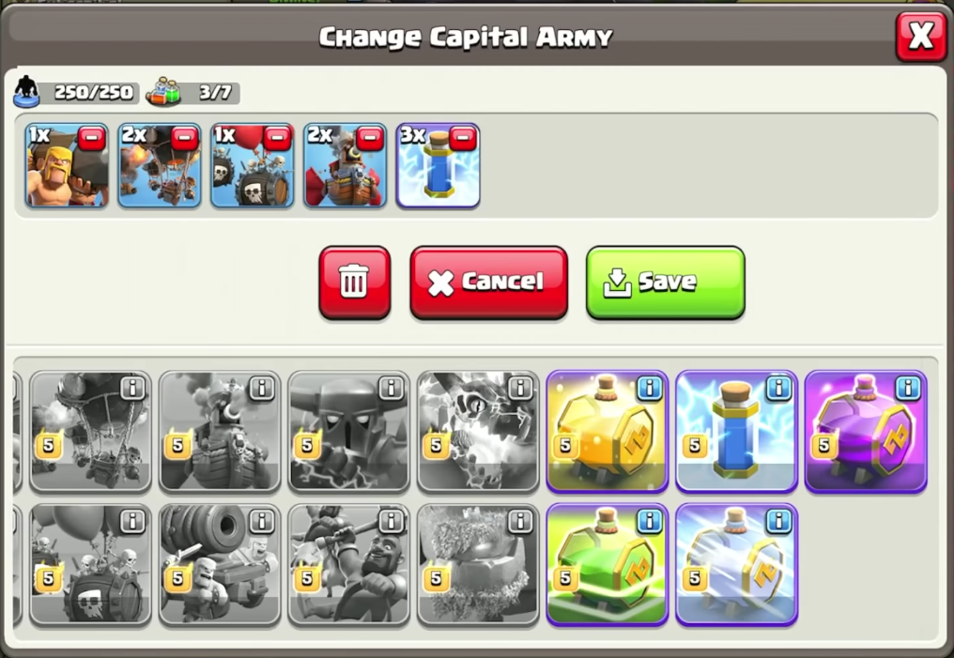Show info for the Hog Raiders

coord(392,521)
